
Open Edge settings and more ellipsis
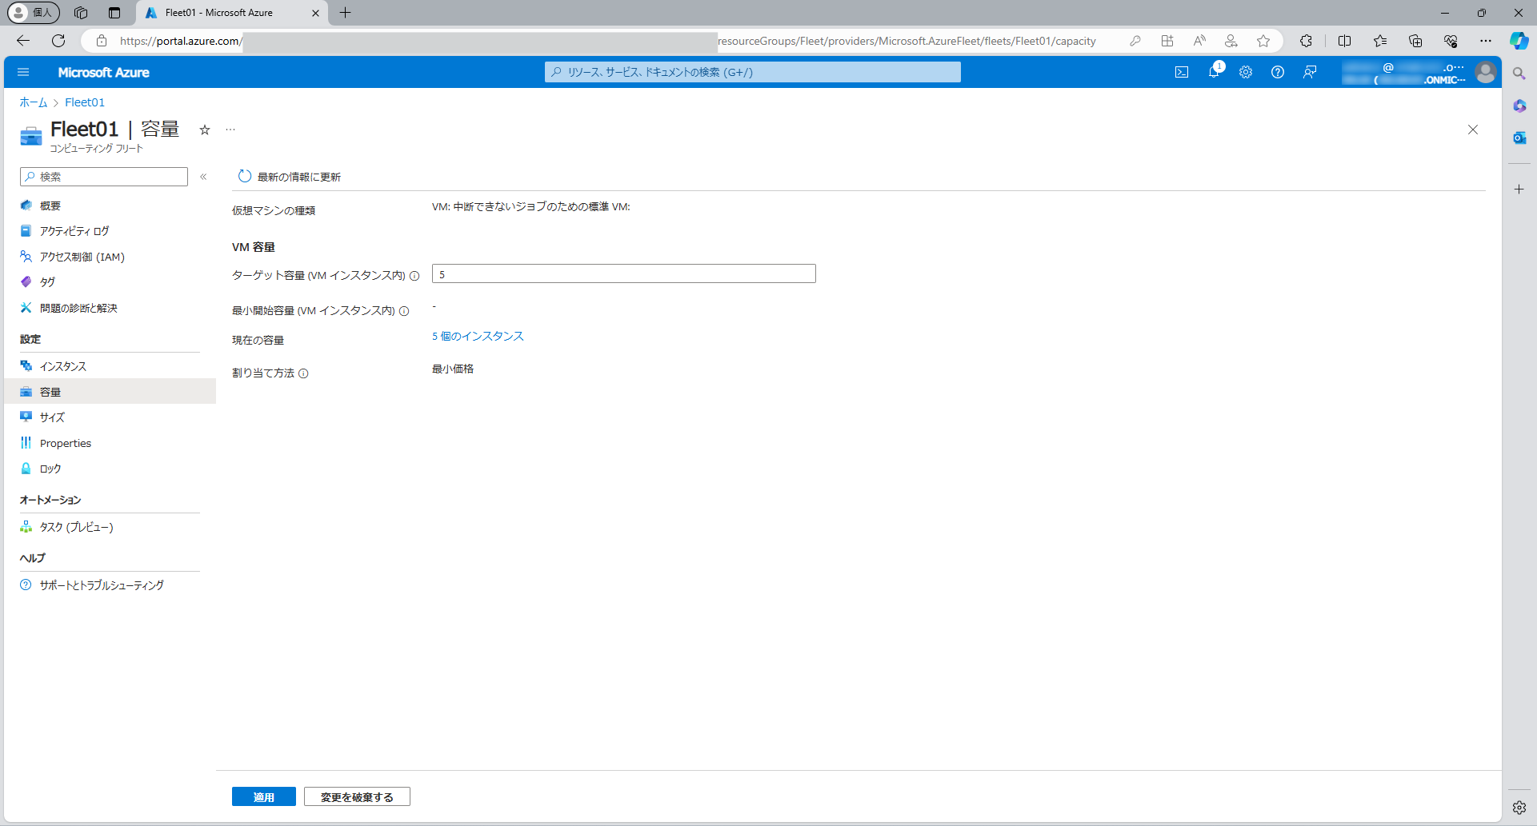tap(1485, 41)
